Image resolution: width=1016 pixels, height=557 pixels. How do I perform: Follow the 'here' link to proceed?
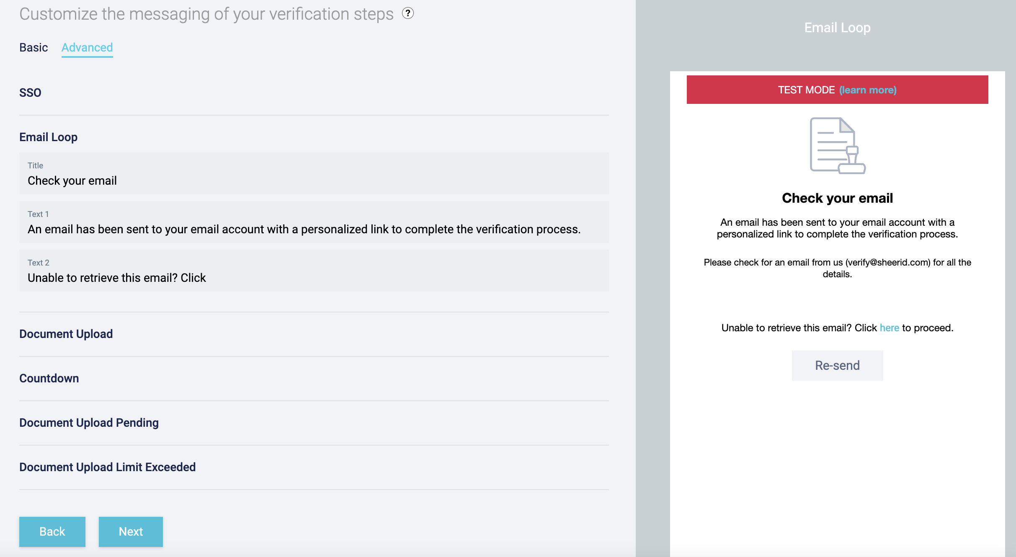pos(889,328)
